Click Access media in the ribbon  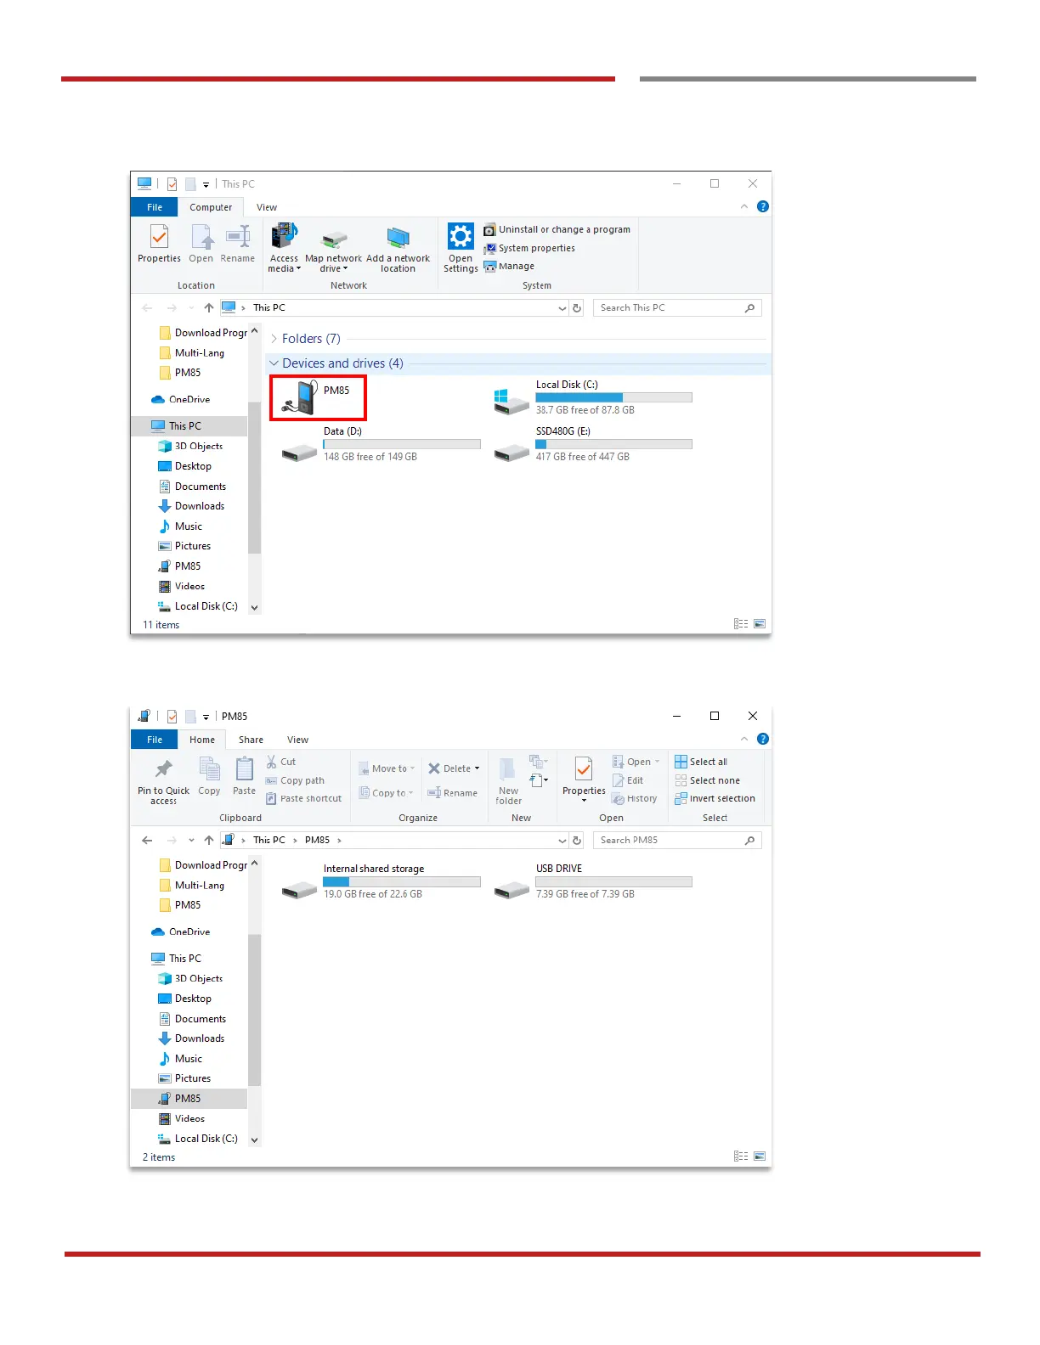[x=284, y=248]
